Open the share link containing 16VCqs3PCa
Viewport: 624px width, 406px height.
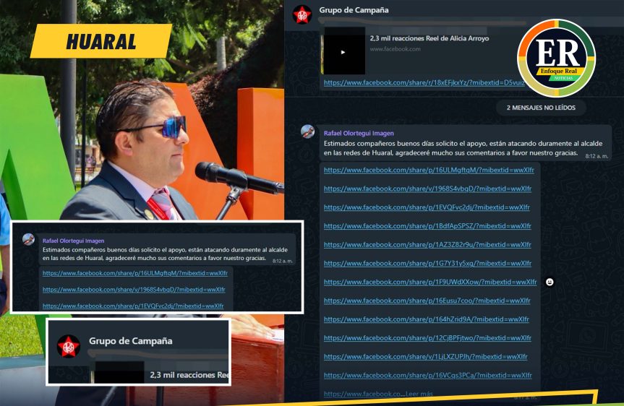point(427,376)
